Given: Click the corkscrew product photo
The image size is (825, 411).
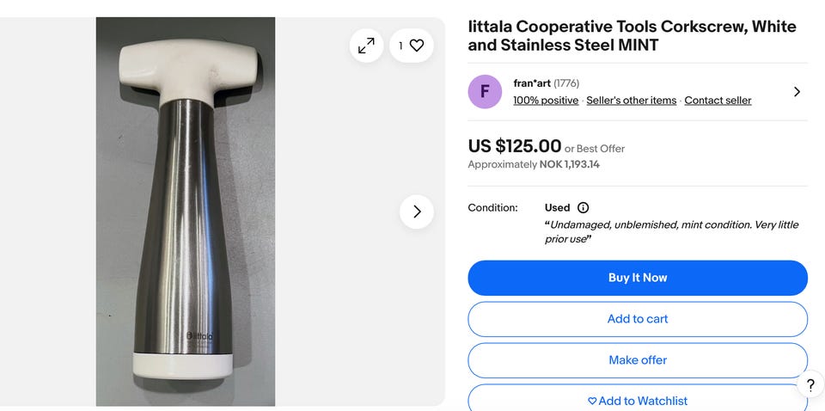Looking at the screenshot, I should coord(185,212).
